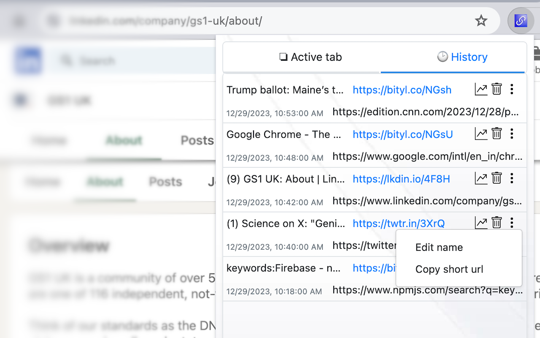
Task: Choose Edit name from the context menu
Action: 439,247
